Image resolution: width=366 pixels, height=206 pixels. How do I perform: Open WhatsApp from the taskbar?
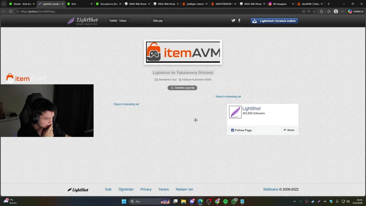[x=234, y=201]
